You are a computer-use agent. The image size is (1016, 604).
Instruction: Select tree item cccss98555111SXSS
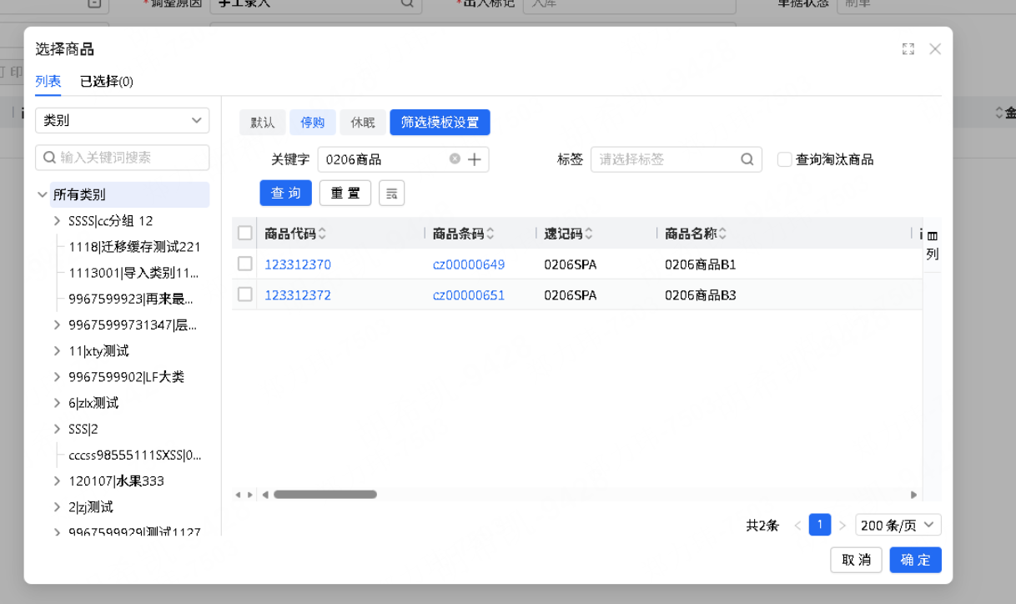(x=135, y=456)
